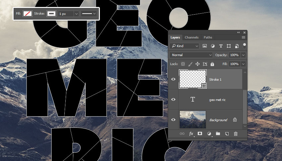Screen dimensions: 282x161
Task: Create a new layer group folder
Action: coord(218,133)
